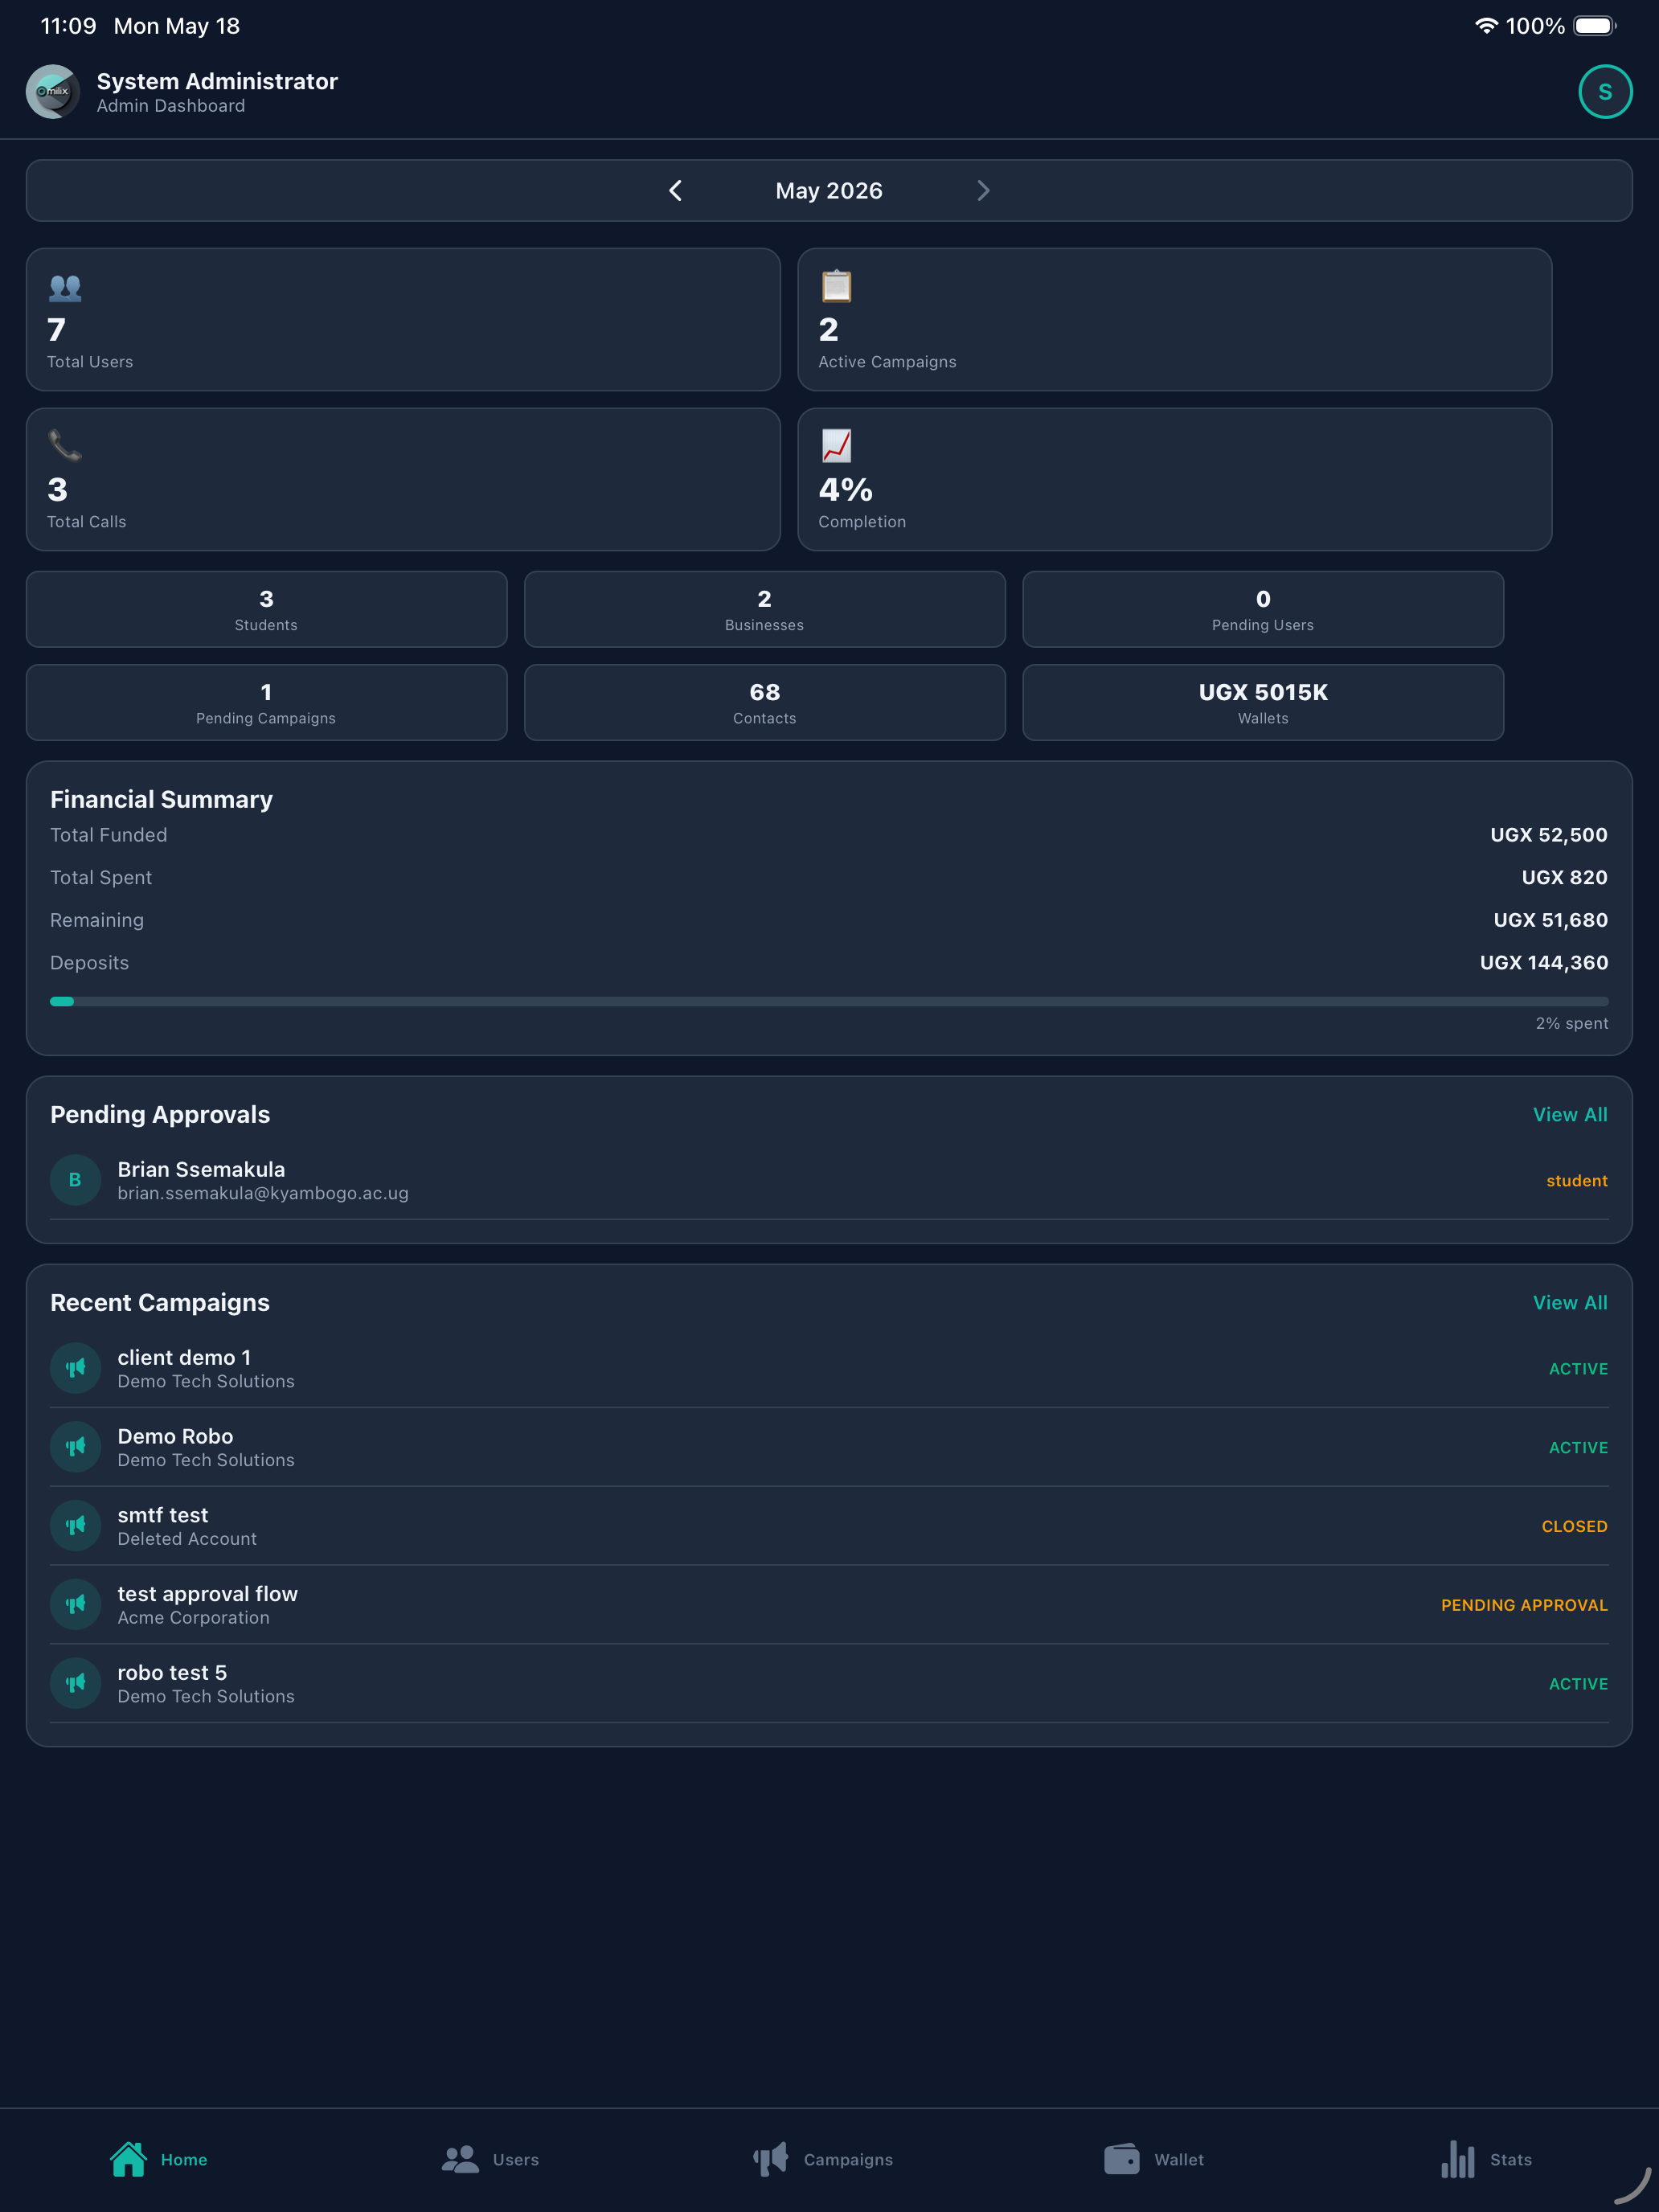Tap the Wi-Fi status icon
Screen dimensions: 1659x2212
(x=1486, y=26)
